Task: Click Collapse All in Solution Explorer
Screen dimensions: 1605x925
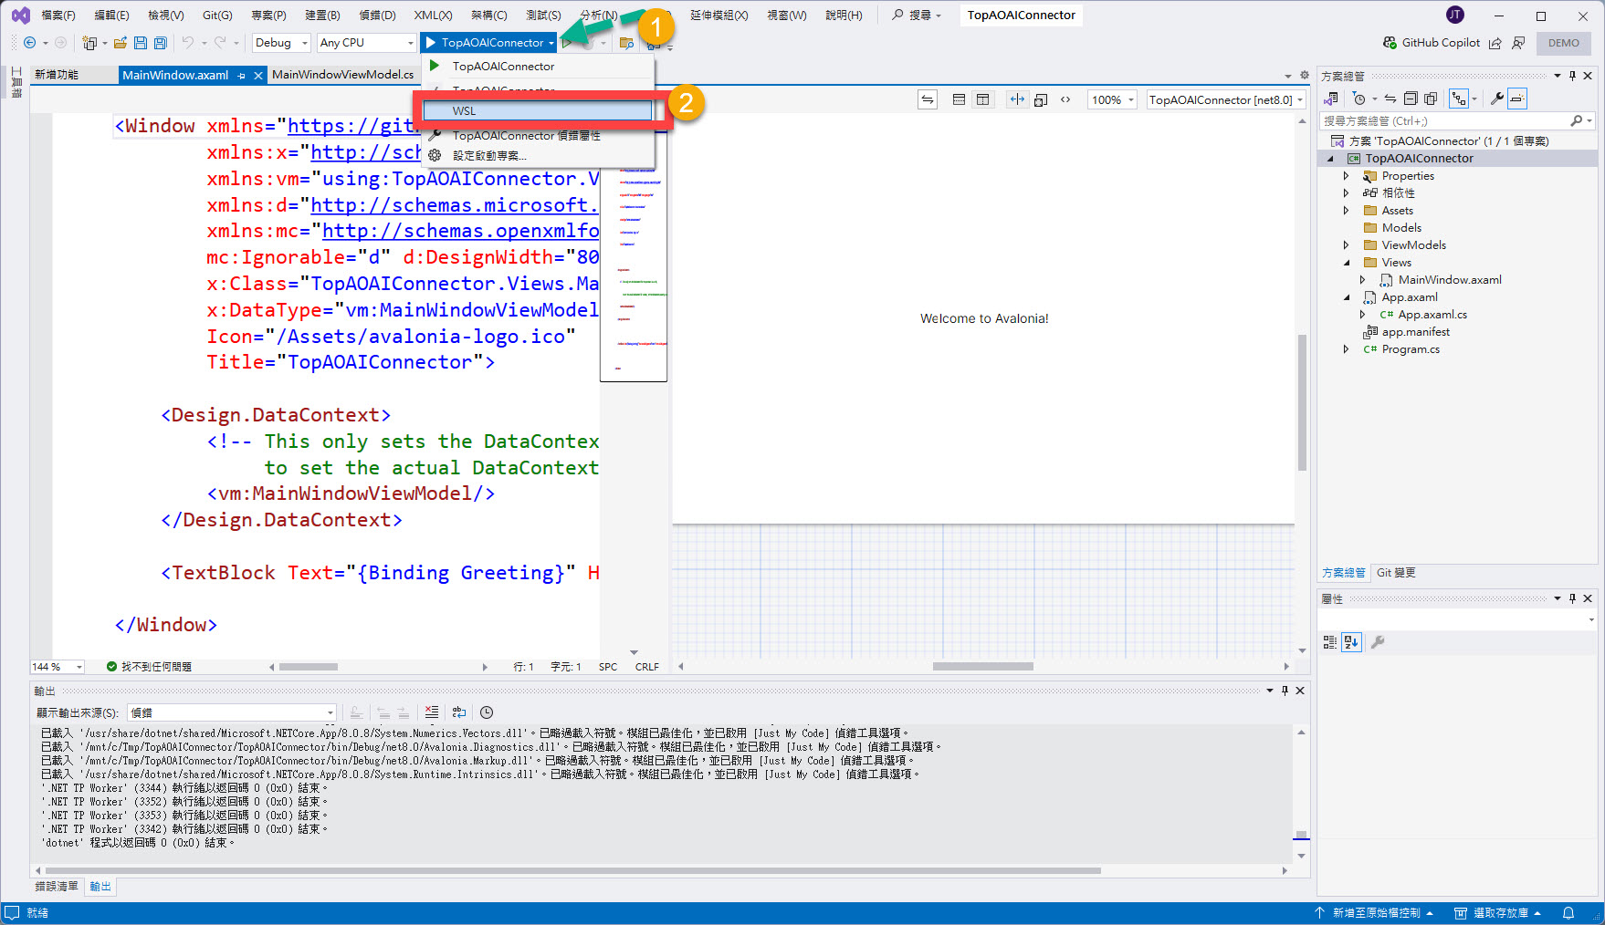Action: pyautogui.click(x=1411, y=99)
